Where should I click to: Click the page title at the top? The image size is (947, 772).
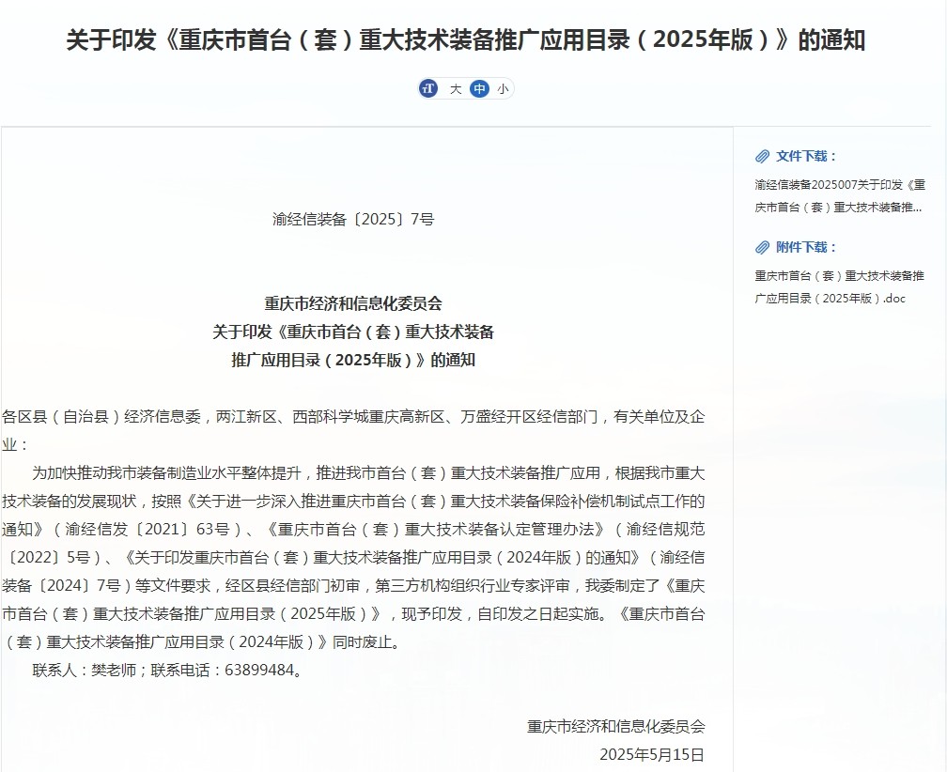pos(466,40)
